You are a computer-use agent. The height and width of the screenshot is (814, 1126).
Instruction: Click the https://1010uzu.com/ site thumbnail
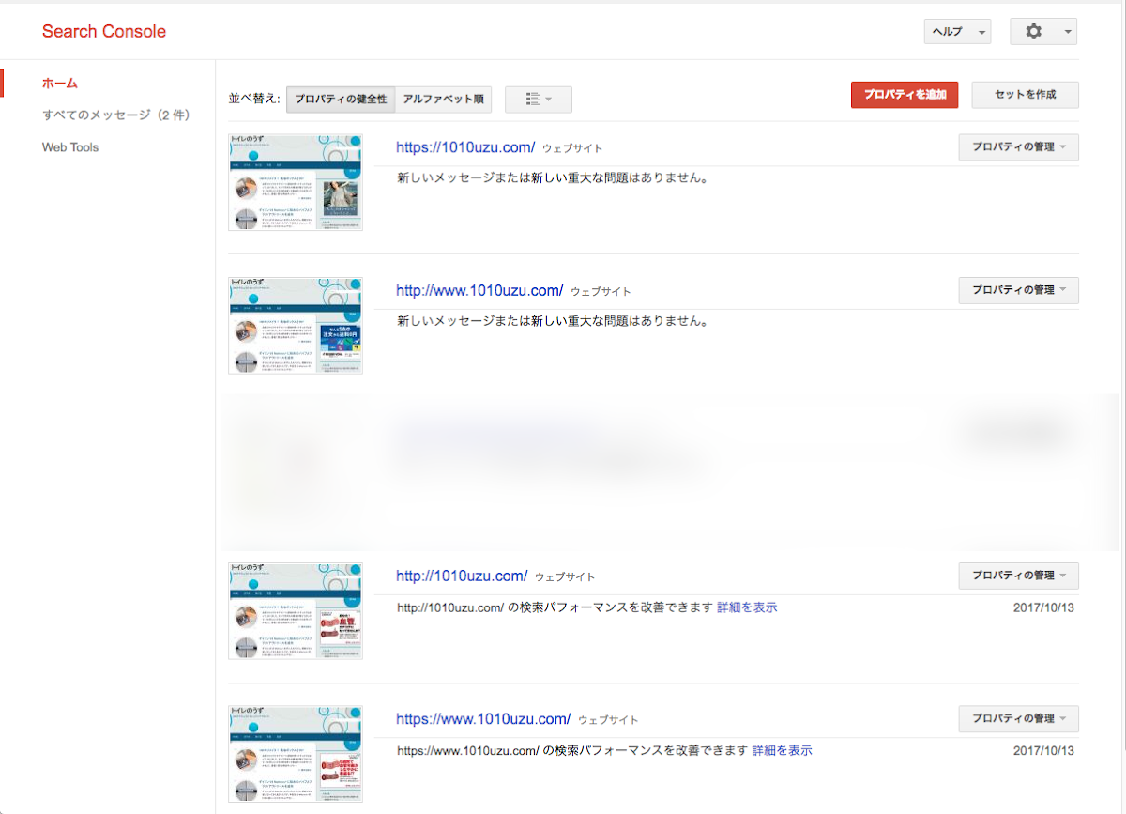pyautogui.click(x=296, y=182)
